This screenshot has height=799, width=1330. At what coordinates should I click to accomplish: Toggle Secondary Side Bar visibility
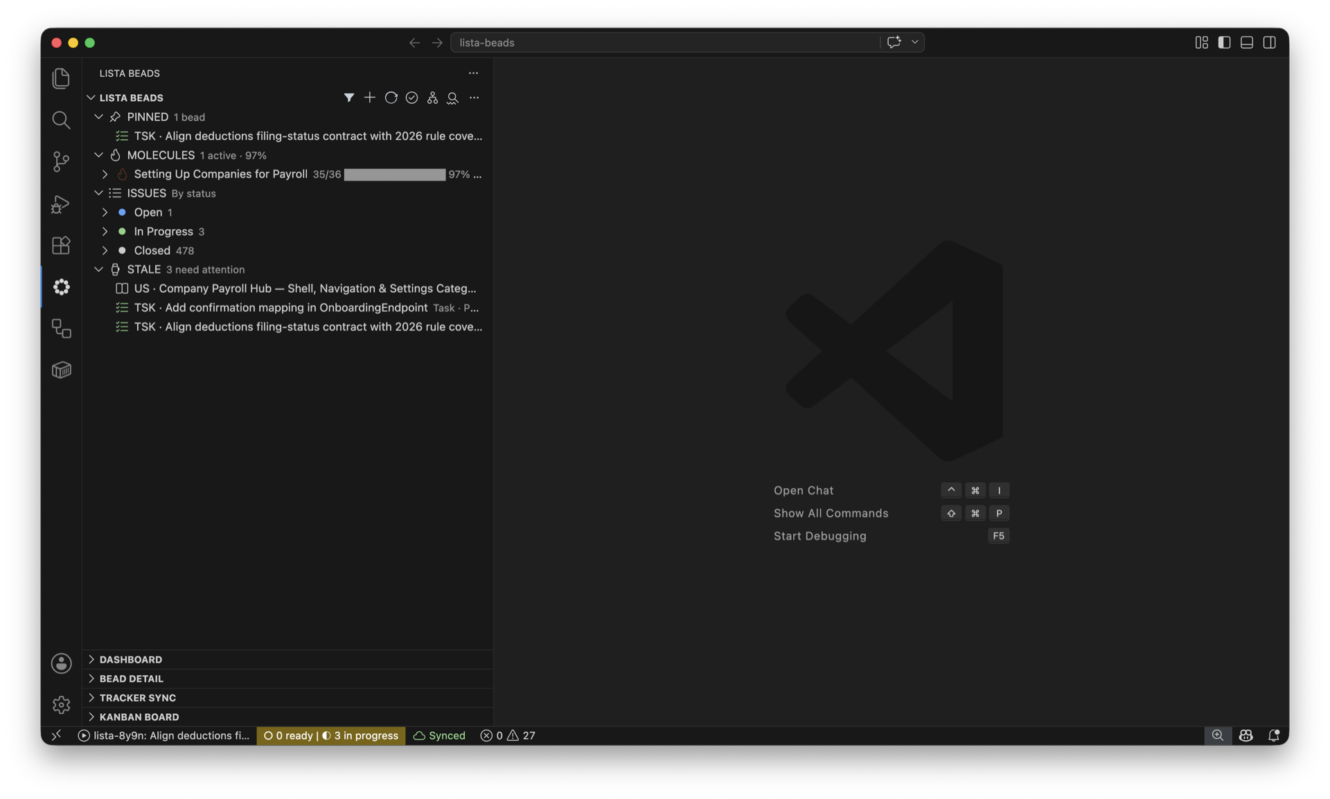pyautogui.click(x=1269, y=42)
